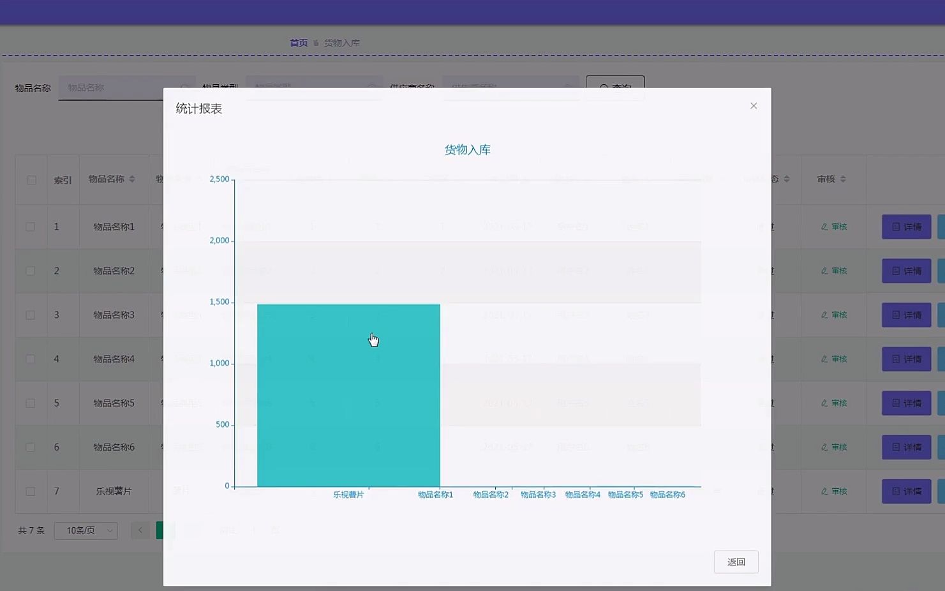The image size is (945, 591).
Task: Click the 物品名称2 x-axis label in chart
Action: [x=491, y=495]
